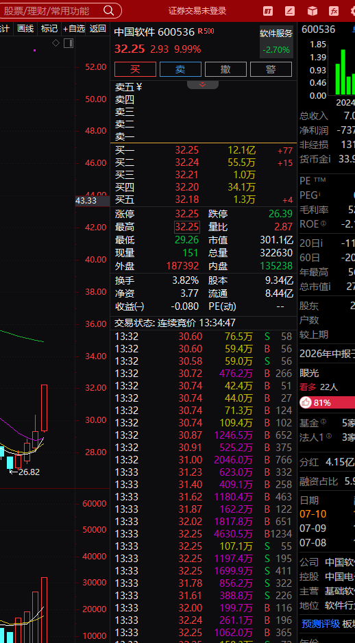Click the 2026年中报 report heading
This screenshot has height=643, width=355.
click(x=327, y=354)
